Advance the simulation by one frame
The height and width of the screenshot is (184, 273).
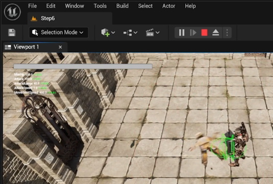193,33
